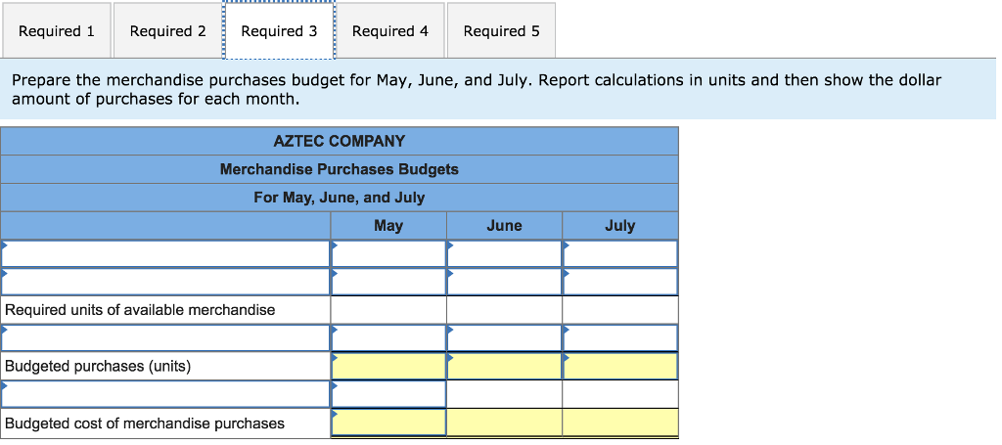Screen dimensions: 1002x445
Task: Open the dropdown row below Required units
Action: (165, 338)
